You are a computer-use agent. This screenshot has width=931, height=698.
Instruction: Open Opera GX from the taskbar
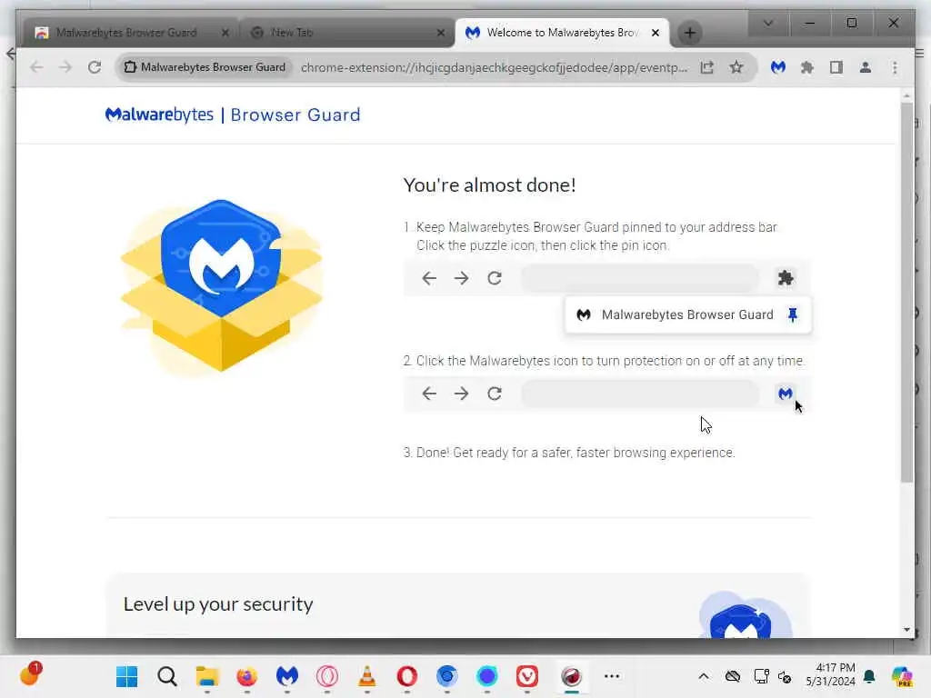[326, 676]
